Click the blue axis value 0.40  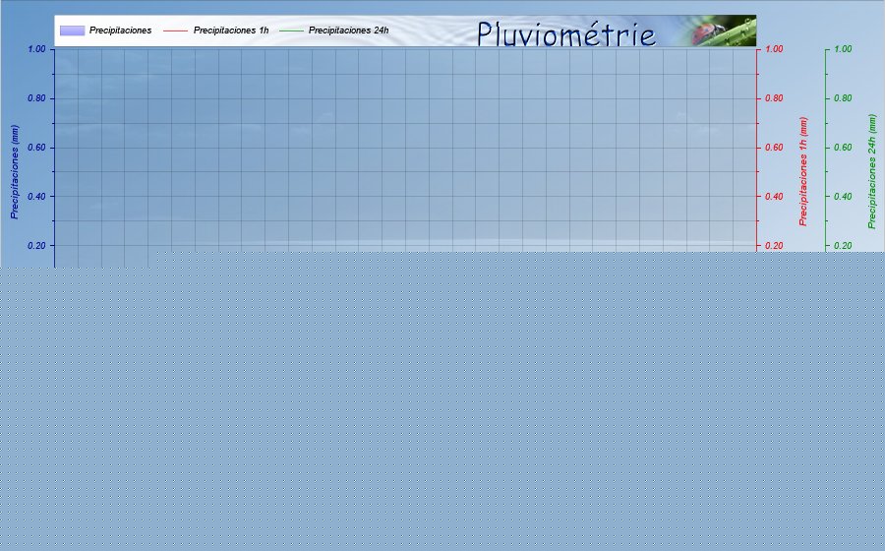click(36, 197)
